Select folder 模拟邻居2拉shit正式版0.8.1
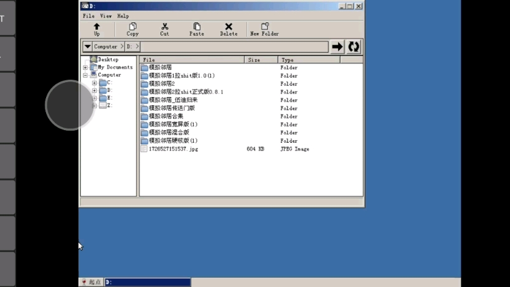The height and width of the screenshot is (287, 510). coord(186,92)
